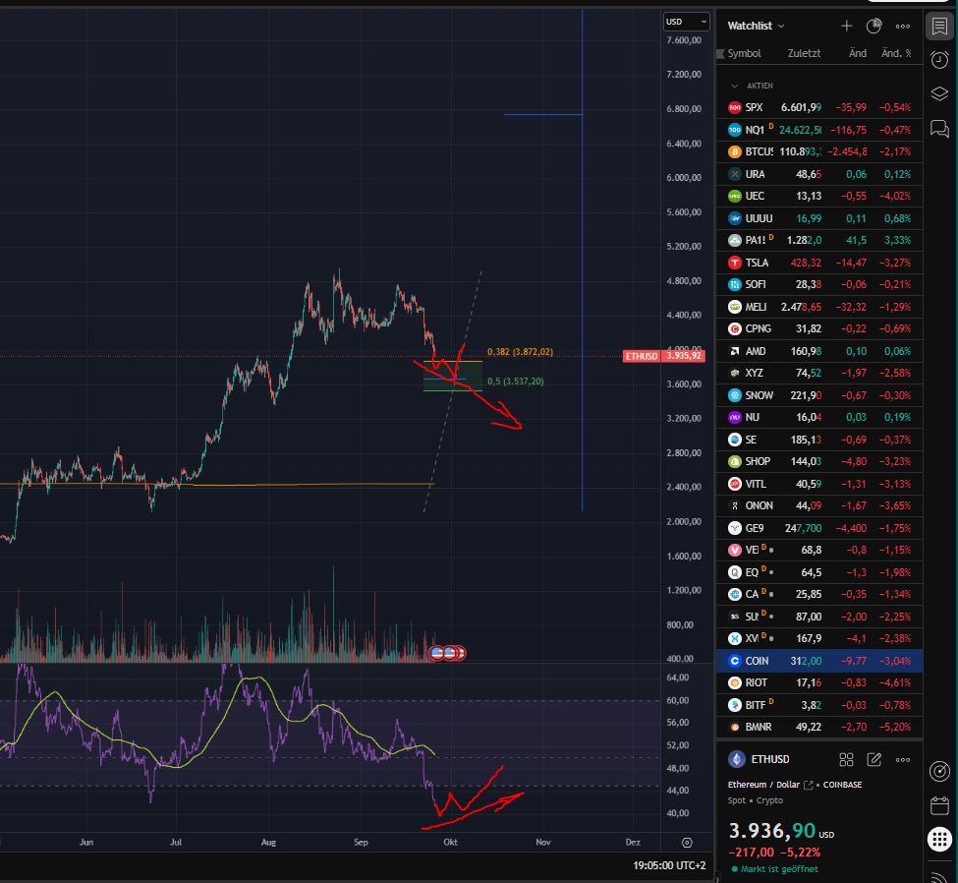Open the Watchlist panel bookmark icon
958x883 pixels.
(940, 26)
